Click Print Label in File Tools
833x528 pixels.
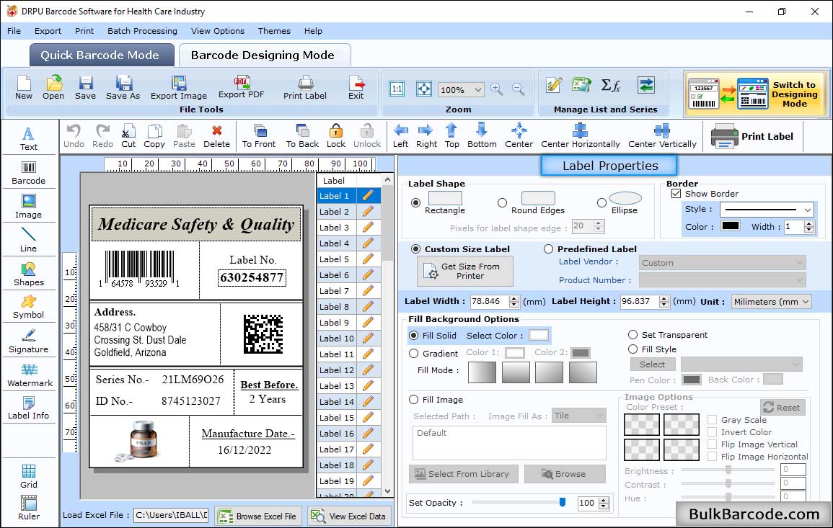pyautogui.click(x=305, y=88)
